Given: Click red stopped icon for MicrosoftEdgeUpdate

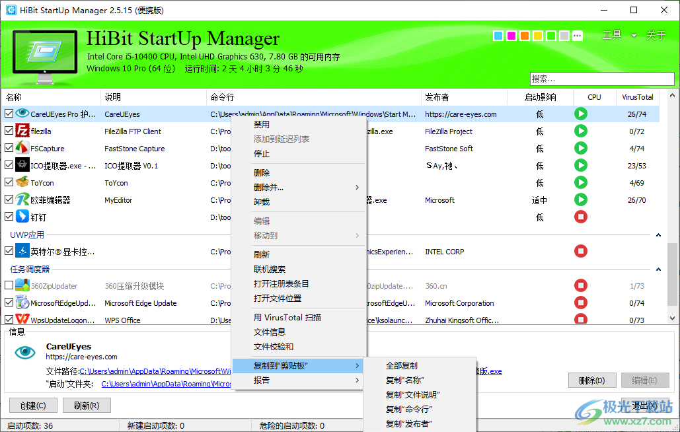Looking at the screenshot, I should tap(581, 303).
